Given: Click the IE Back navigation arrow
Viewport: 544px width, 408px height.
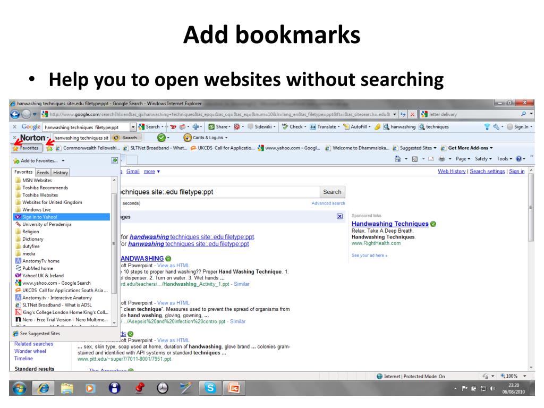Looking at the screenshot, I should coord(15,114).
